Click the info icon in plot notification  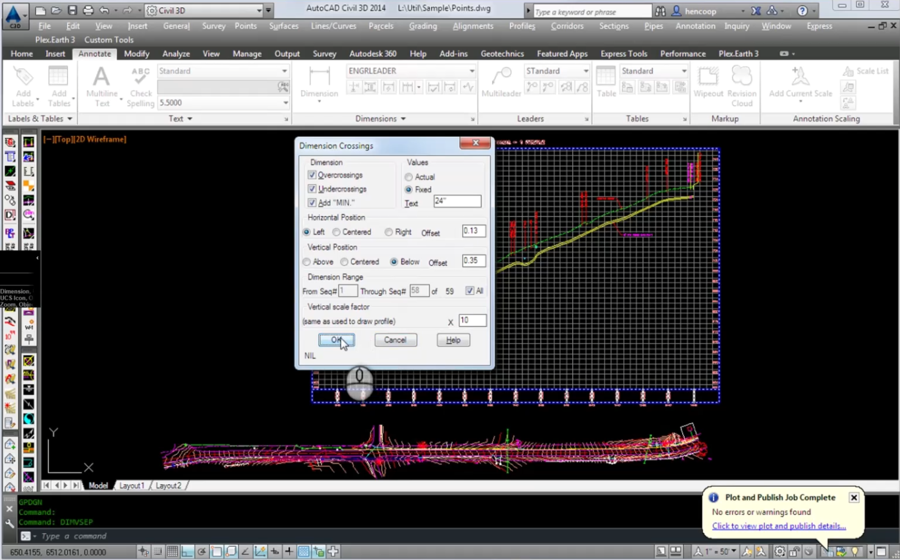pos(714,497)
